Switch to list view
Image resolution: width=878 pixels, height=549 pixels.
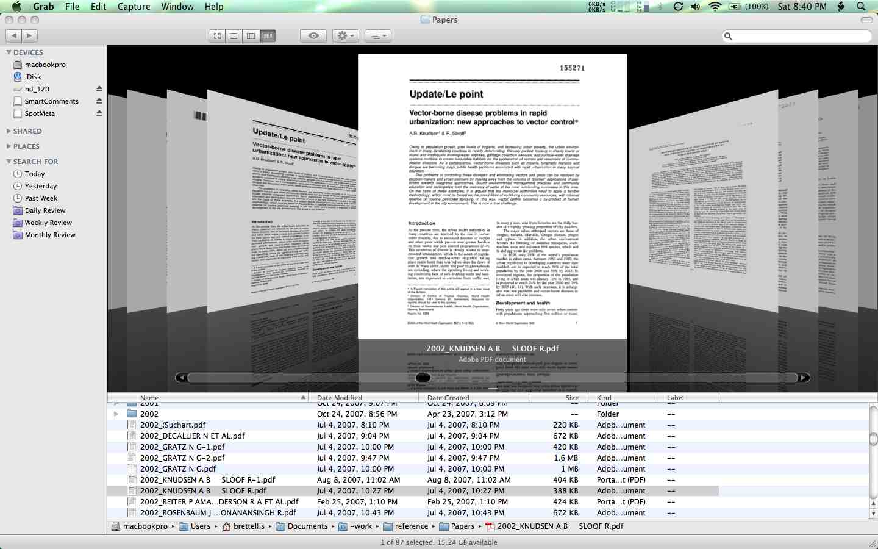[234, 36]
